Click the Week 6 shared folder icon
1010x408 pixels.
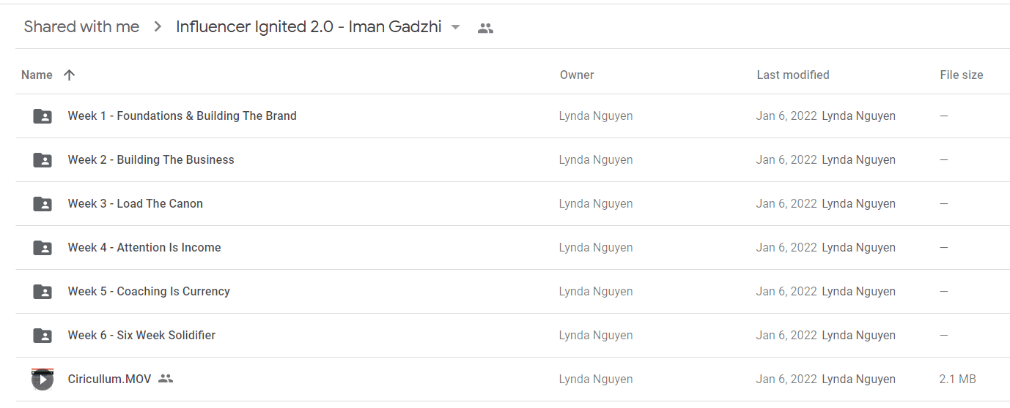[x=43, y=335]
